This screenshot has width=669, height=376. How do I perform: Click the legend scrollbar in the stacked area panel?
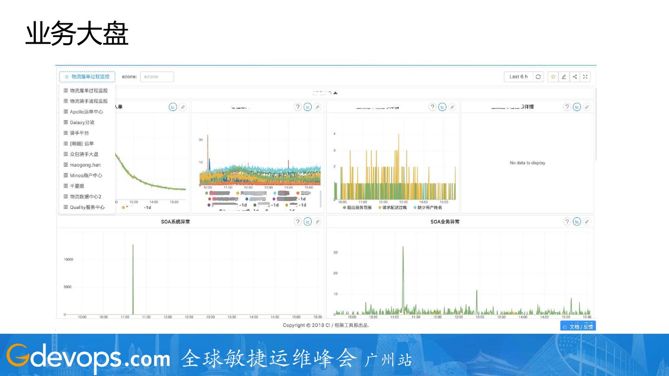(320, 199)
